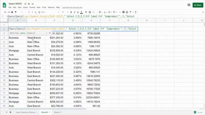Click the cloud document status icon
Viewport: 205px width, 115px height.
tap(33, 4)
